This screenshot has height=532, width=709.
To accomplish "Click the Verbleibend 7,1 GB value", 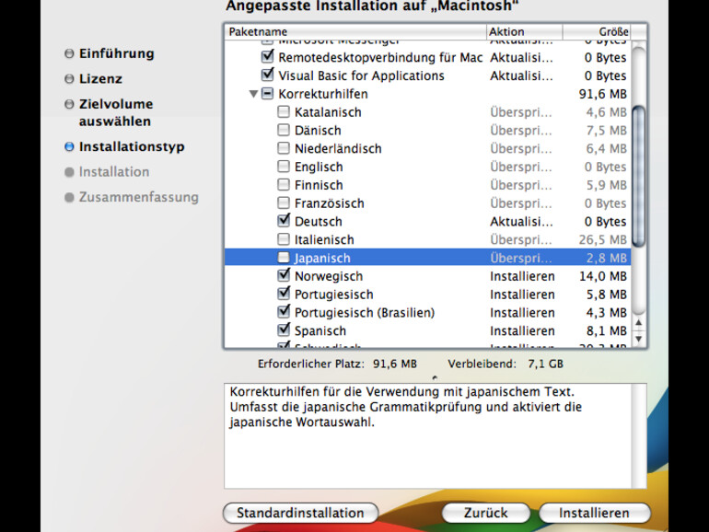I will 545,364.
